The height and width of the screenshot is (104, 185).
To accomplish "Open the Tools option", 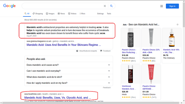I will [x=109, y=14].
